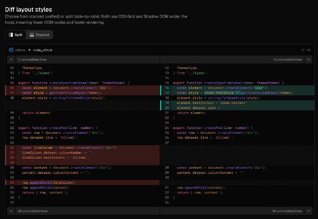Click the rename arrow between the file names
This screenshot has height=219, width=318.
point(29,50)
